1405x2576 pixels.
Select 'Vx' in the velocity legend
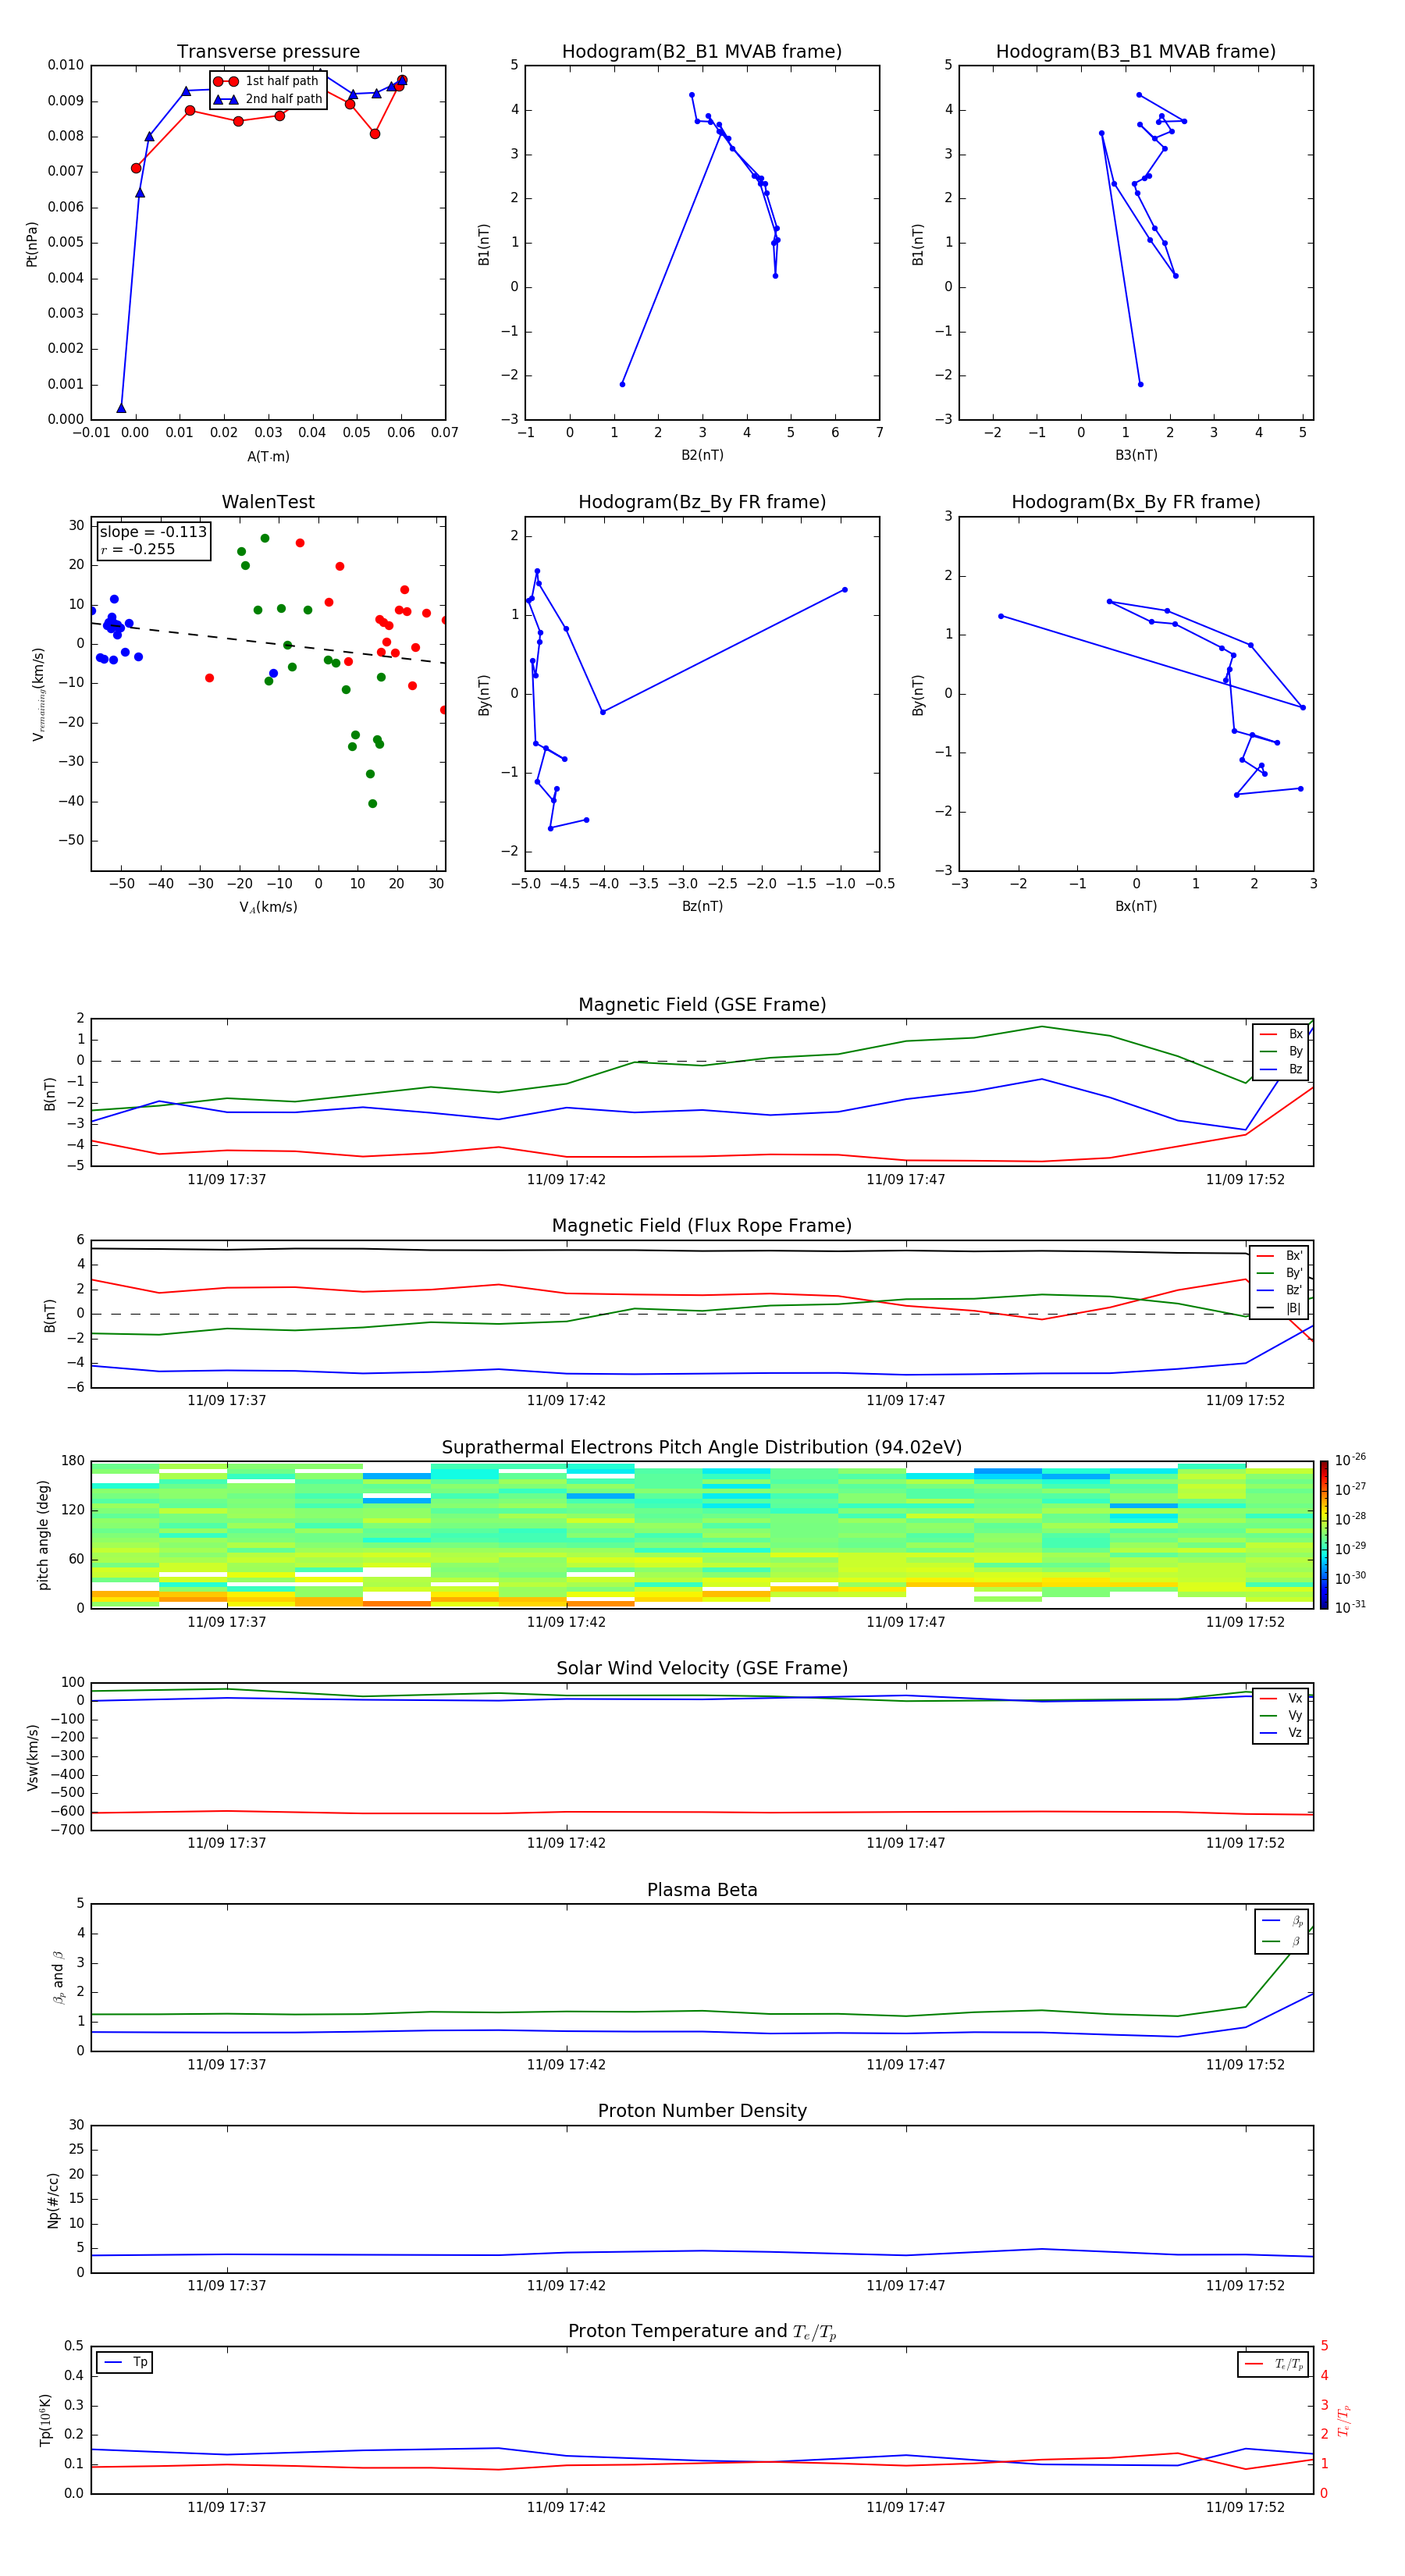tap(1281, 1698)
